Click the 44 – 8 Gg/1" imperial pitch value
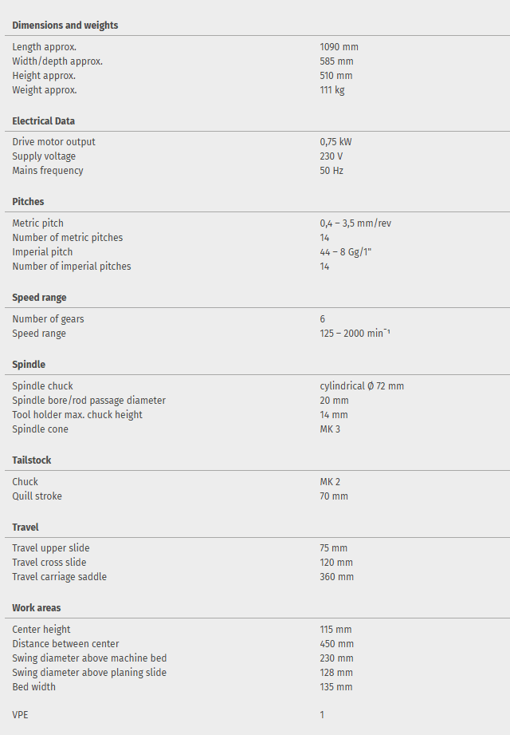The image size is (510, 735). point(346,252)
